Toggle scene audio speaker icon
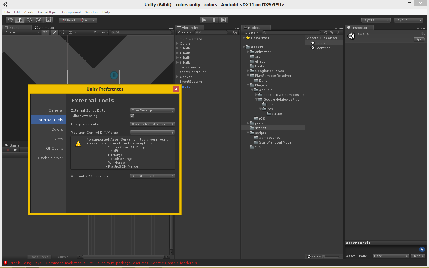Image resolution: width=429 pixels, height=268 pixels. pyautogui.click(x=63, y=32)
